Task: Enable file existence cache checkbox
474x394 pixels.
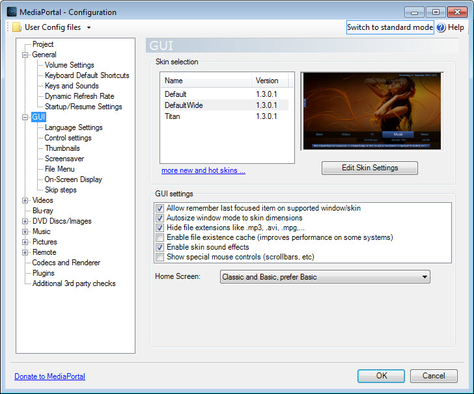Action: coord(160,237)
